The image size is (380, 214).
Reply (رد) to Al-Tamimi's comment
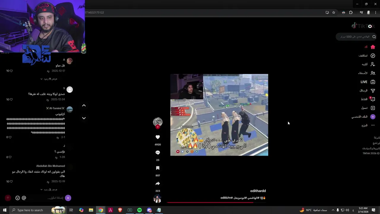57,137
